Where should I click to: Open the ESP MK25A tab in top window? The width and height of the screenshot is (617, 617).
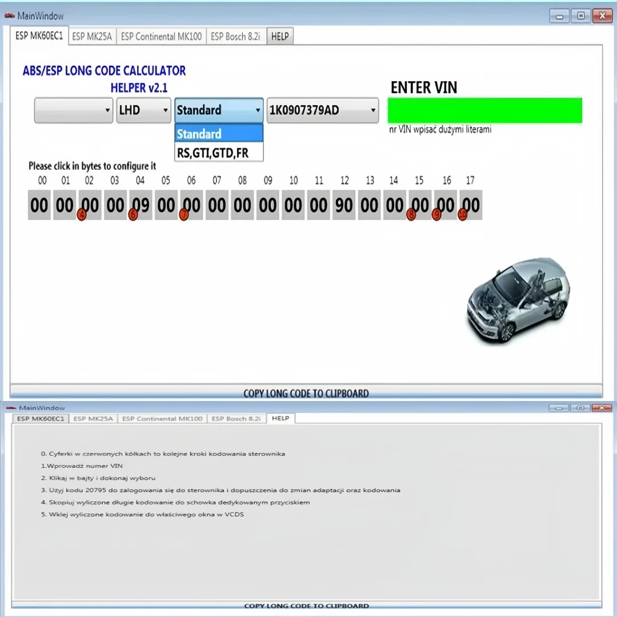coord(92,37)
